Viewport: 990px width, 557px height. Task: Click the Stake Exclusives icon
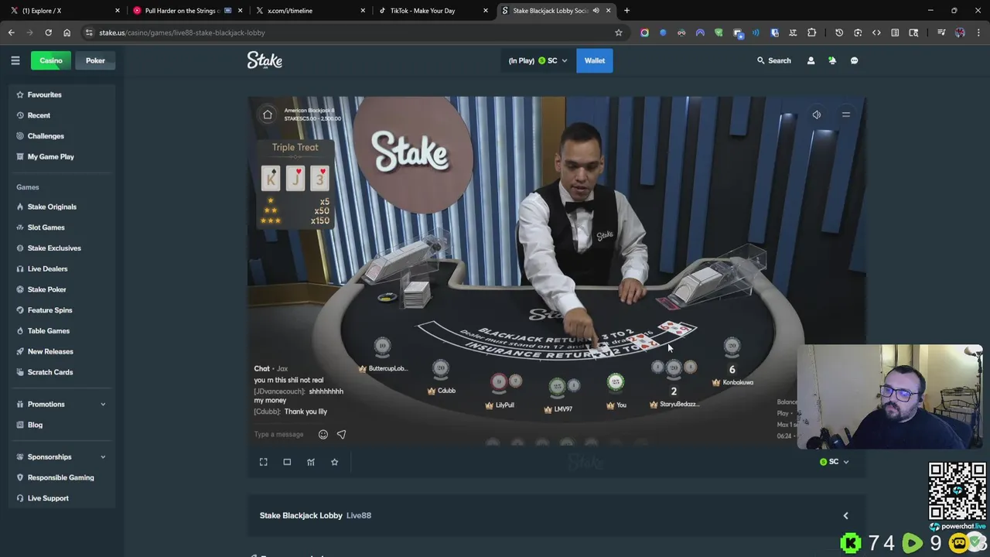[x=20, y=248]
